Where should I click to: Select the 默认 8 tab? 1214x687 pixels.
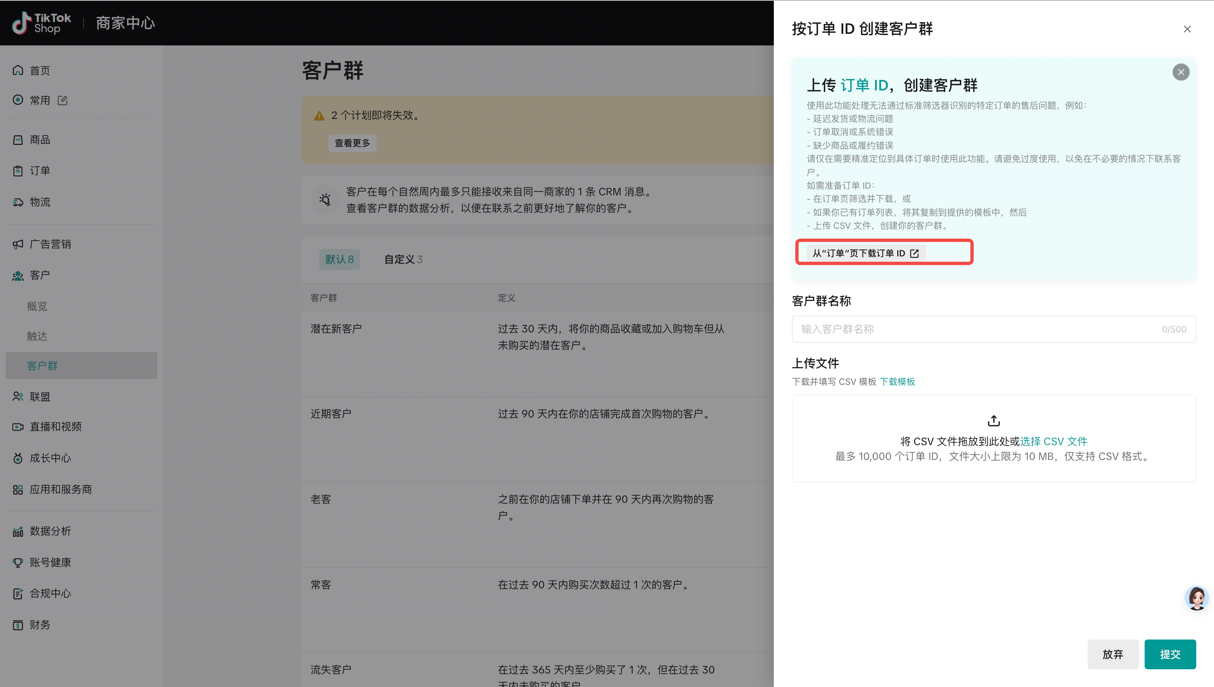pos(339,259)
